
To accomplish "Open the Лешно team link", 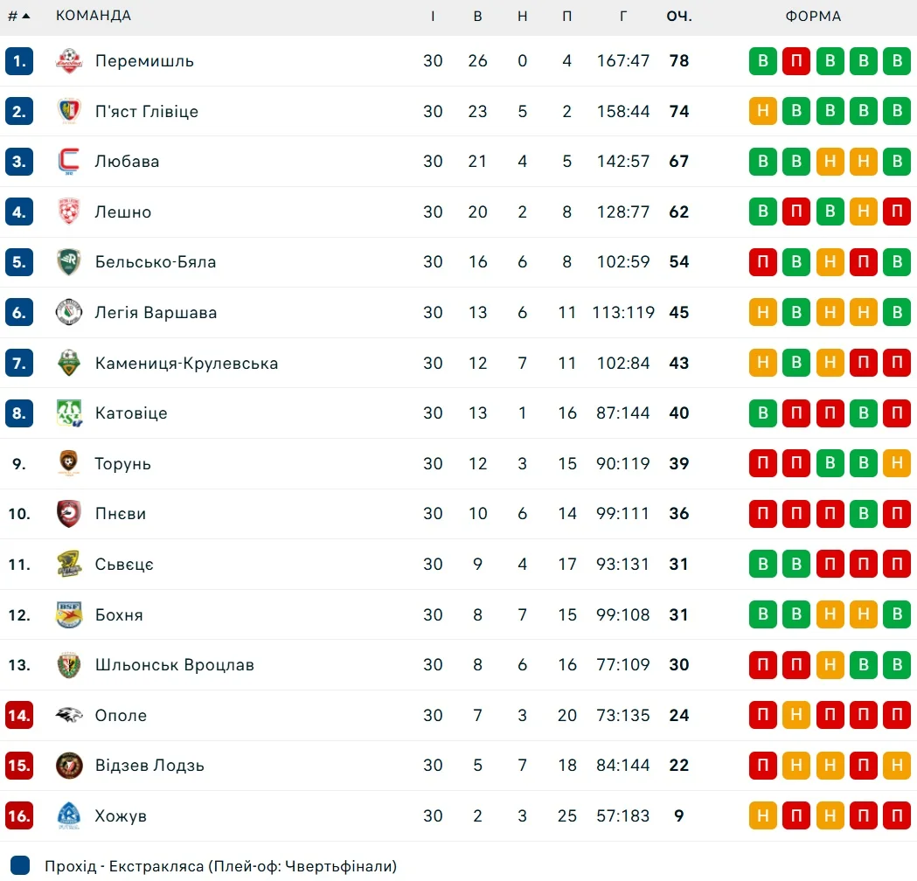I will tap(123, 212).
